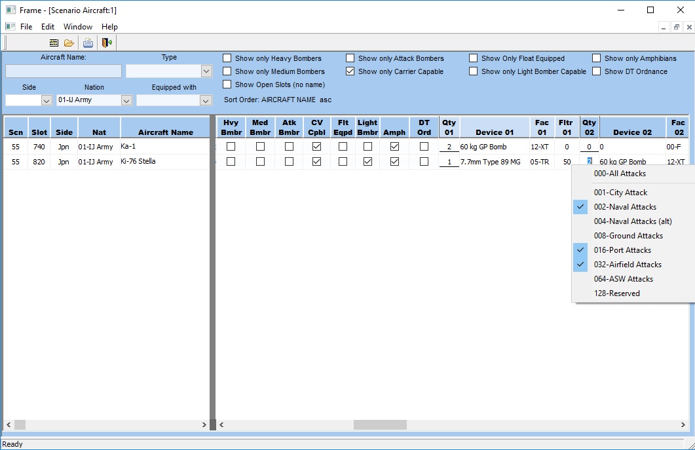Enable Show only Heavy Bombers
The height and width of the screenshot is (450, 695).
click(x=227, y=58)
